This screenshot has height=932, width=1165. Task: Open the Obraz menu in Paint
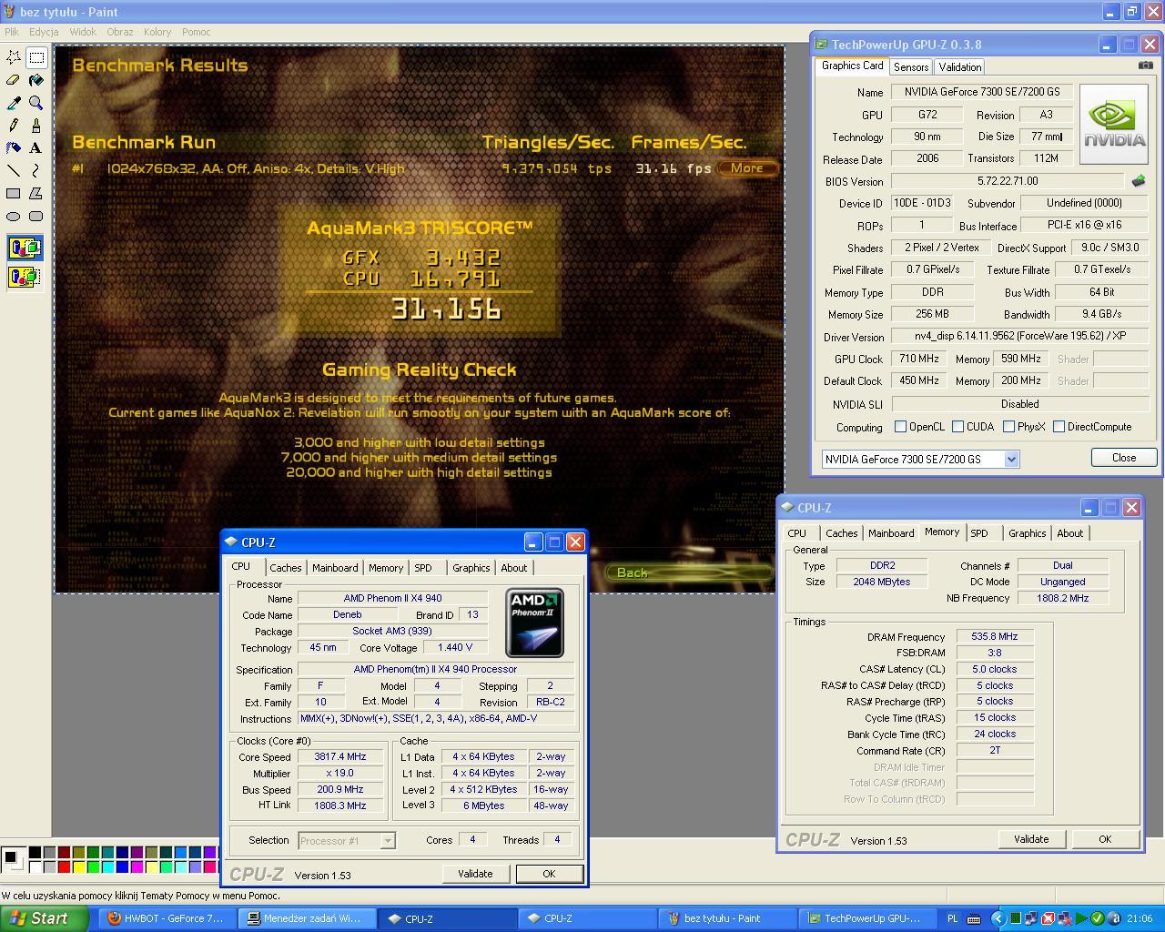click(120, 32)
